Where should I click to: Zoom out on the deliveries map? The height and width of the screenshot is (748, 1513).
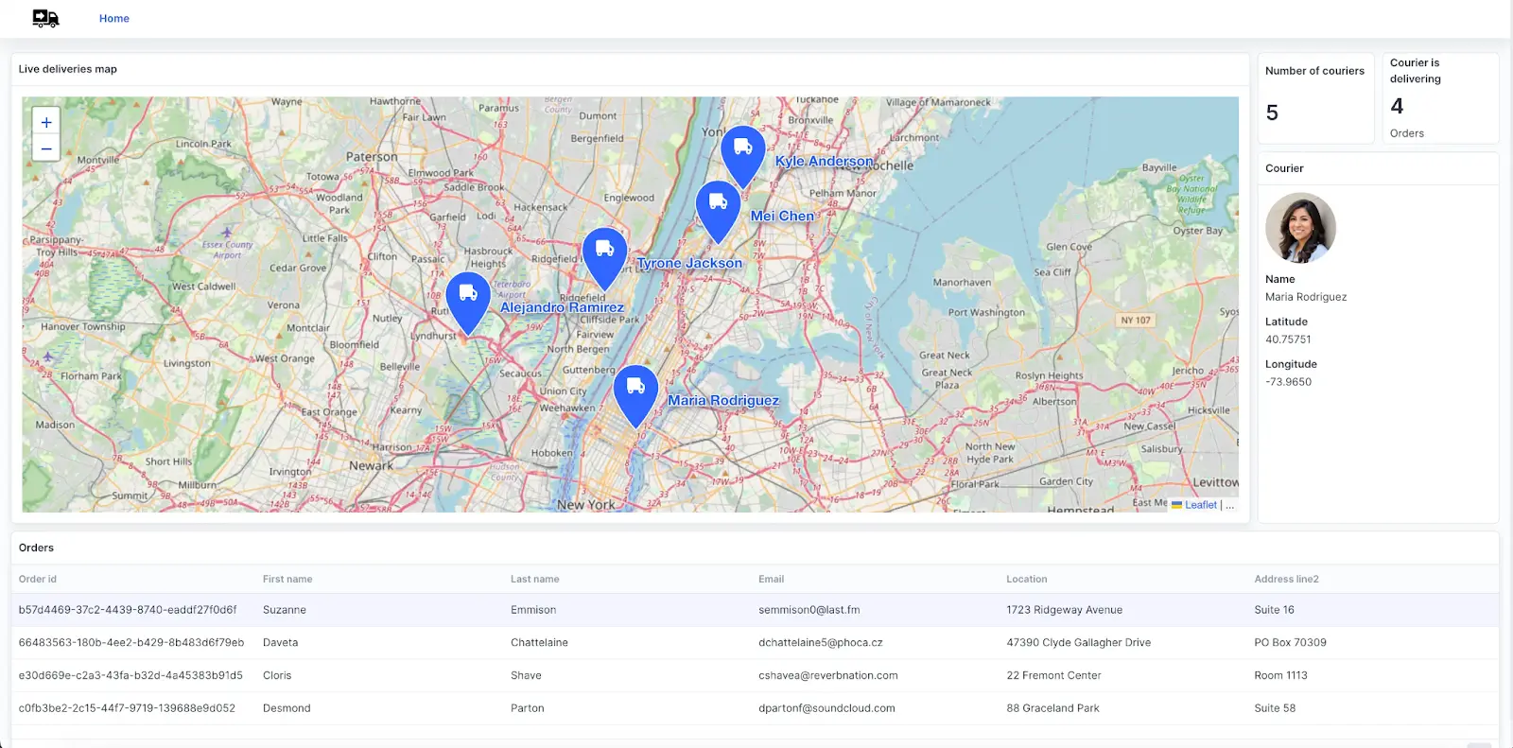click(46, 148)
